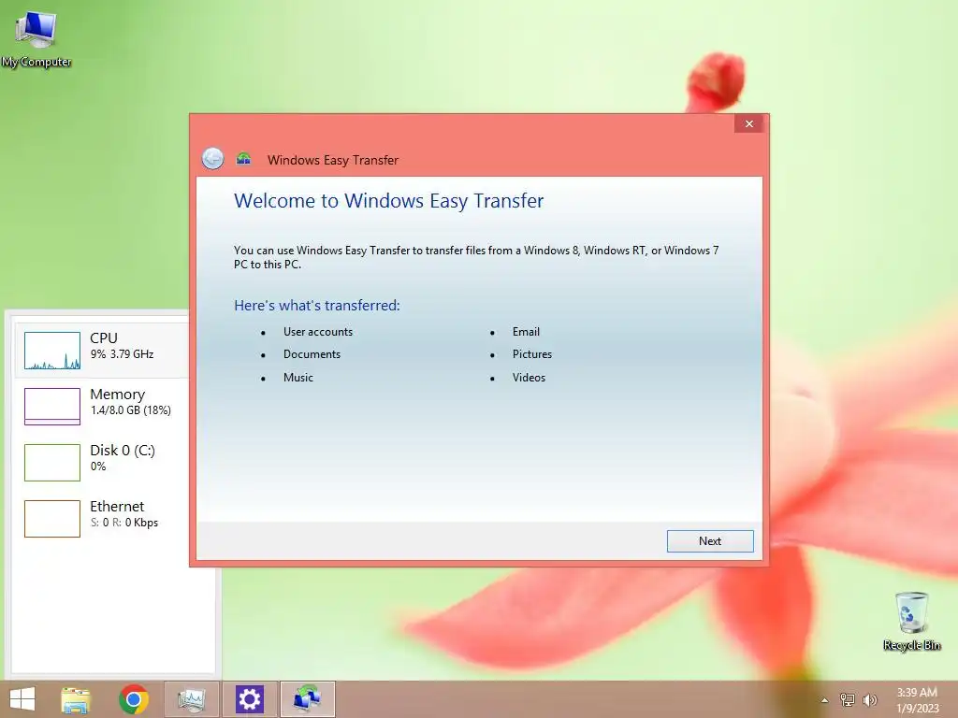958x718 pixels.
Task: Open the volume speaker tray icon
Action: click(869, 699)
